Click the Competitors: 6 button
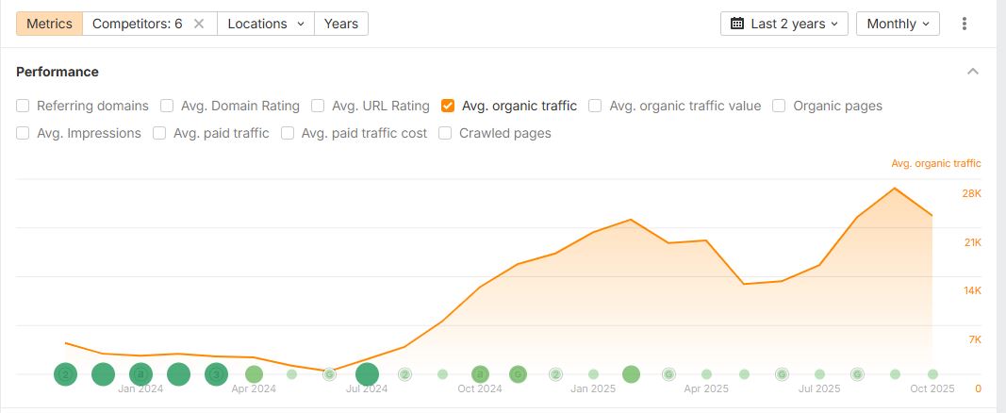The image size is (1006, 413). point(138,24)
